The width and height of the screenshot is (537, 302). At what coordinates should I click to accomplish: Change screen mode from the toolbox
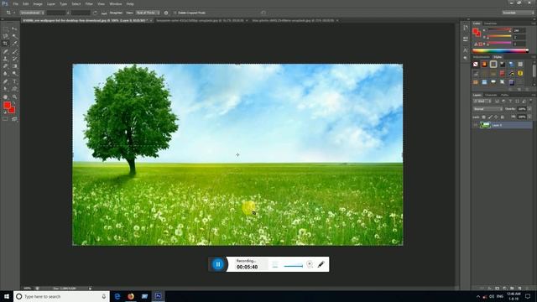[x=14, y=119]
